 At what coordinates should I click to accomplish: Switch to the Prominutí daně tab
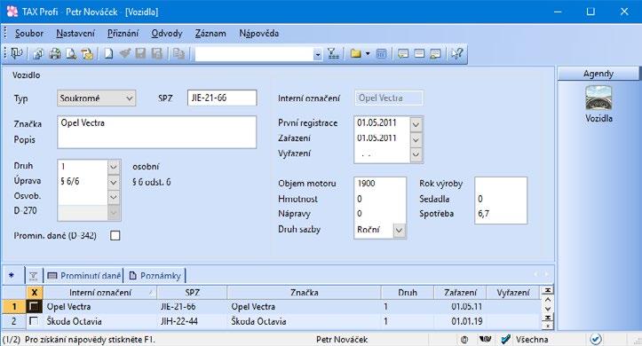84,276
